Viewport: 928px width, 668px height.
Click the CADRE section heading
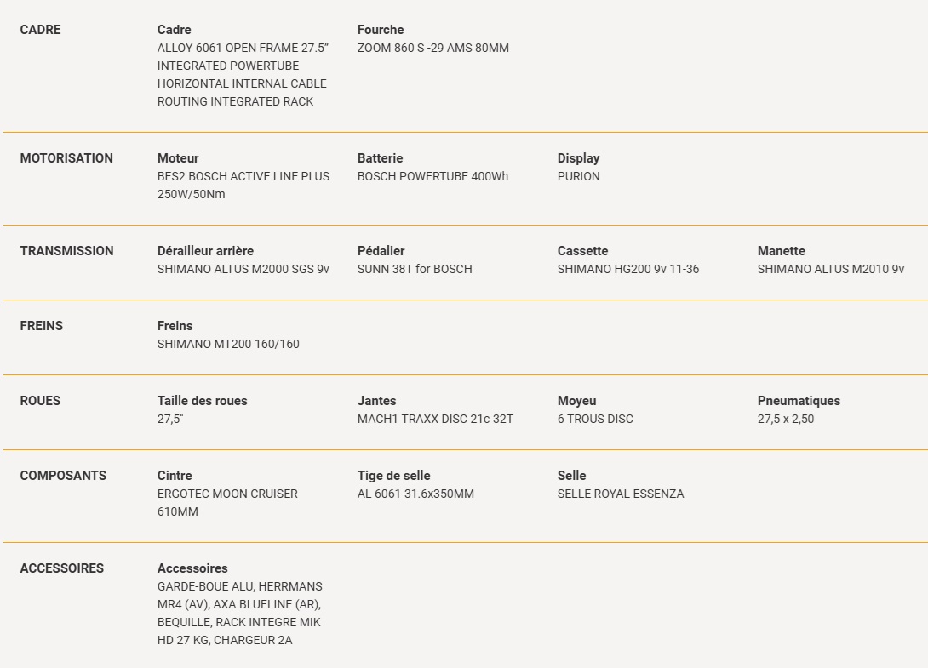[40, 30]
